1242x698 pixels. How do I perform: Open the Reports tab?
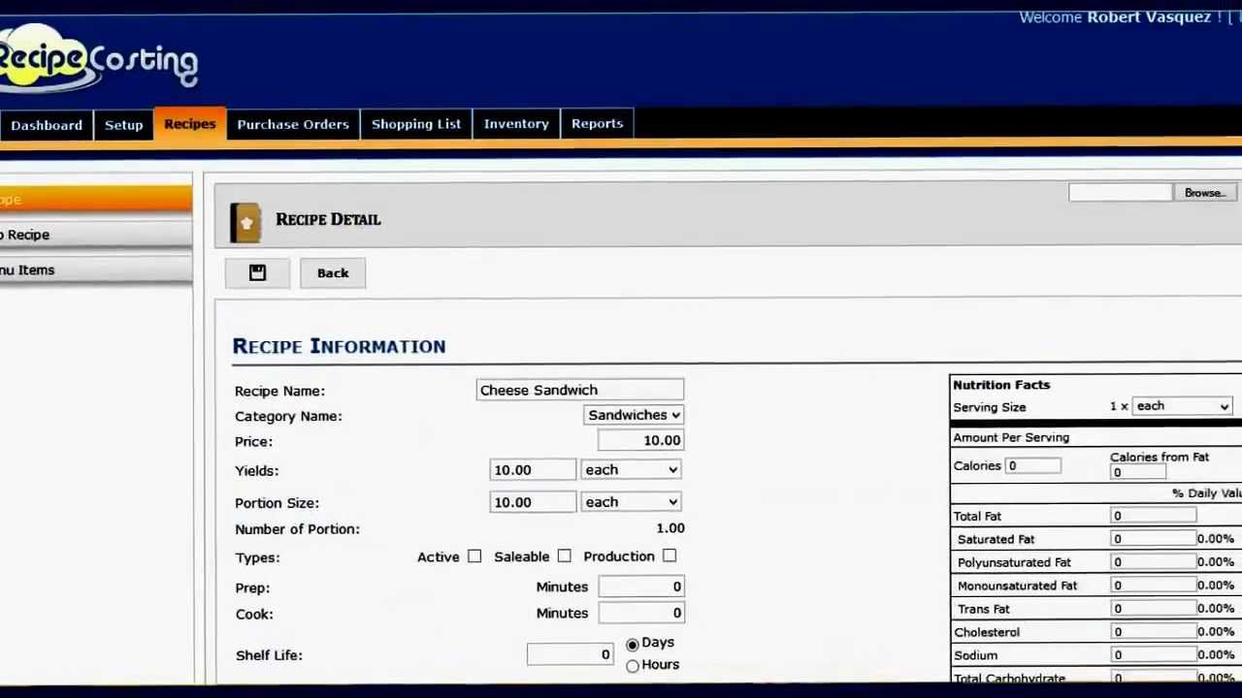(597, 124)
